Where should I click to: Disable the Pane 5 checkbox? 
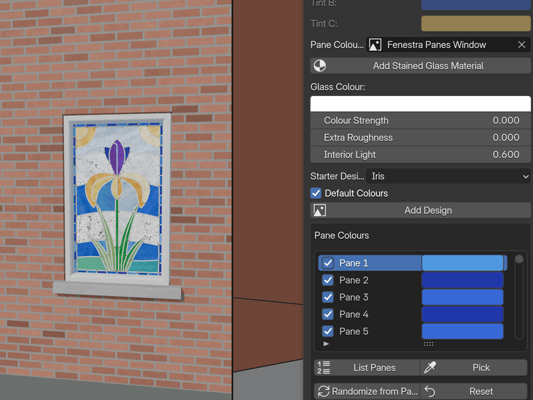328,331
